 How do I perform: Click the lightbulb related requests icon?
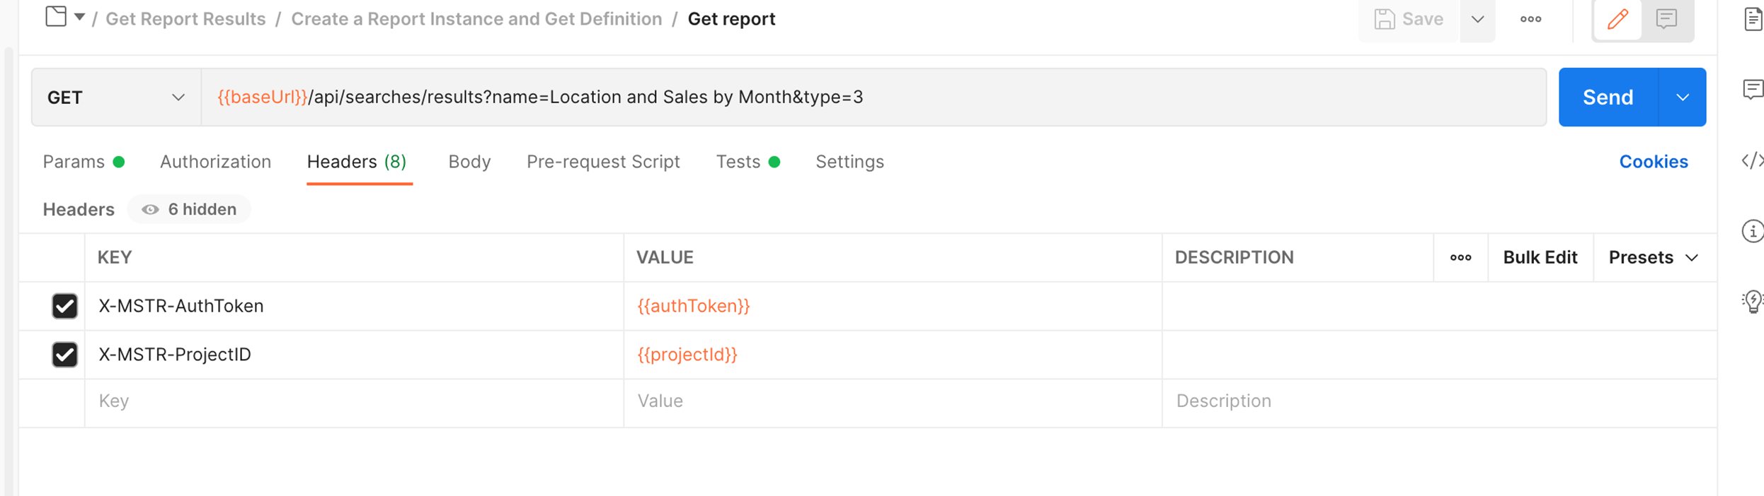[1752, 301]
